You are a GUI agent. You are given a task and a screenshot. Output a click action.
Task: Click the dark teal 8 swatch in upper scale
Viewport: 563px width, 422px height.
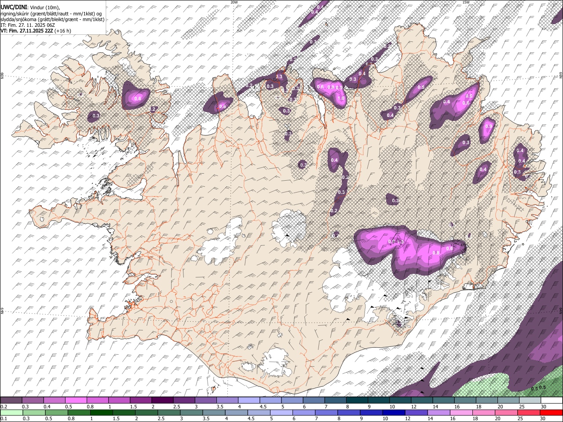tap(356, 400)
